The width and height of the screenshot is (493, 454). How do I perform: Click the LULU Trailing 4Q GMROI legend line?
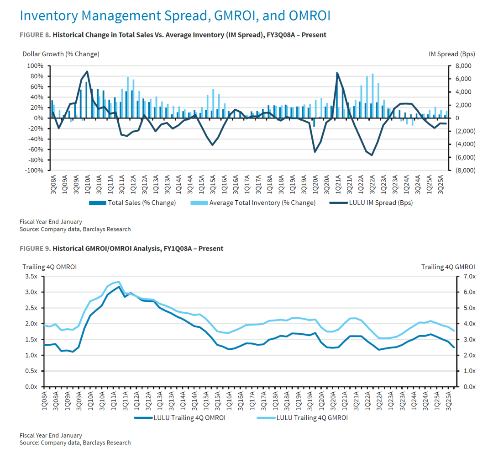click(266, 417)
